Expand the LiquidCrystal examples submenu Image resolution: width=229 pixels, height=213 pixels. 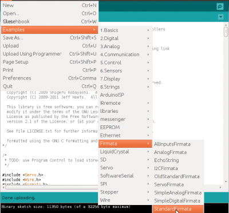[125, 152]
